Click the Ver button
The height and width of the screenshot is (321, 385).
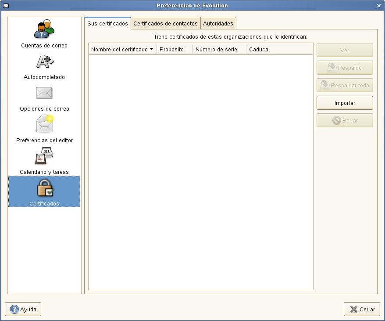pyautogui.click(x=345, y=50)
